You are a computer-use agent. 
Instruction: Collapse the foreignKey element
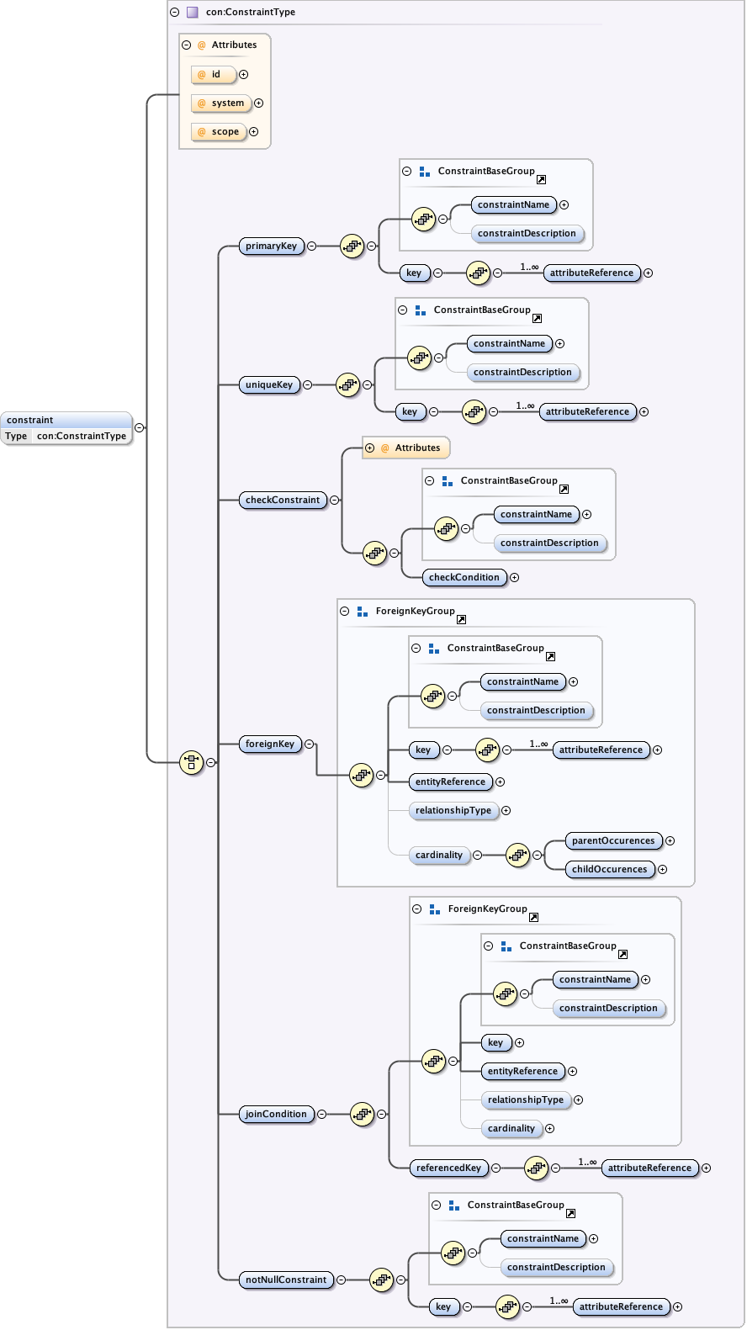[310, 744]
